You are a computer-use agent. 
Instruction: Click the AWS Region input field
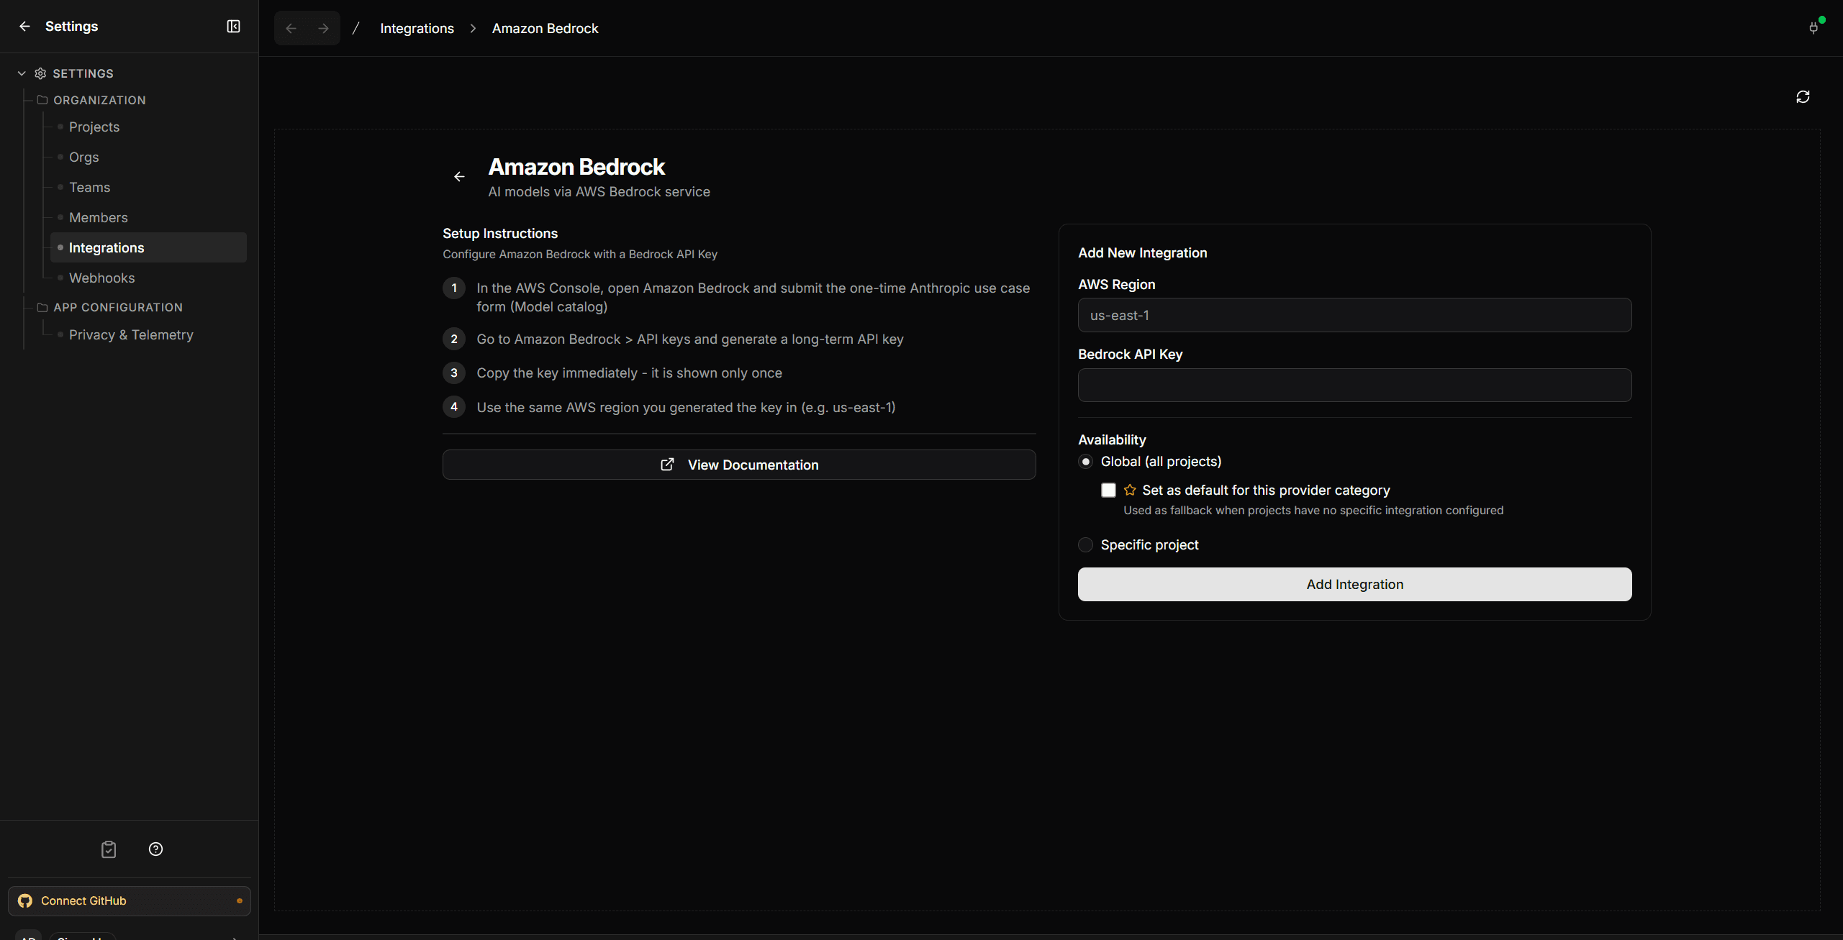[x=1354, y=316]
